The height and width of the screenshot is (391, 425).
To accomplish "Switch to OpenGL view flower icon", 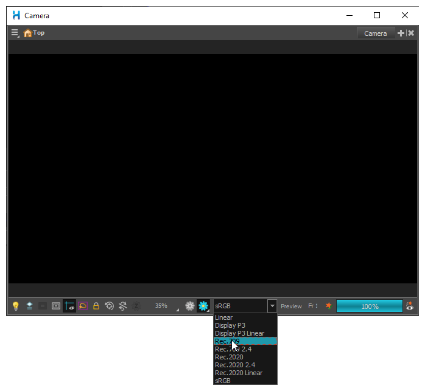I will 190,306.
